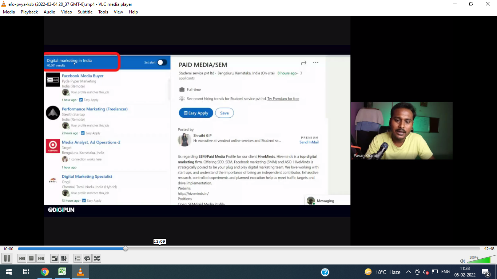Pause the video playback
The height and width of the screenshot is (279, 497).
tap(7, 258)
